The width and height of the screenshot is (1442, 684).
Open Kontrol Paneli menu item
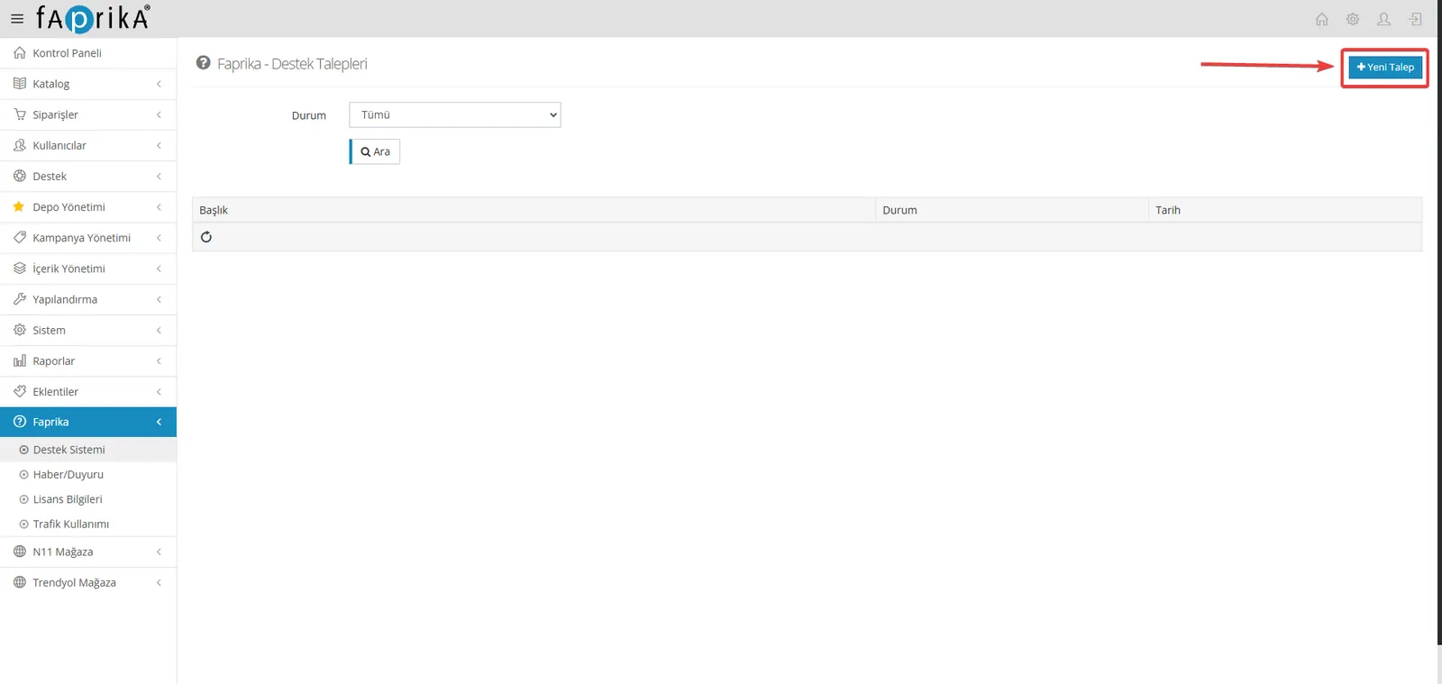click(x=88, y=53)
